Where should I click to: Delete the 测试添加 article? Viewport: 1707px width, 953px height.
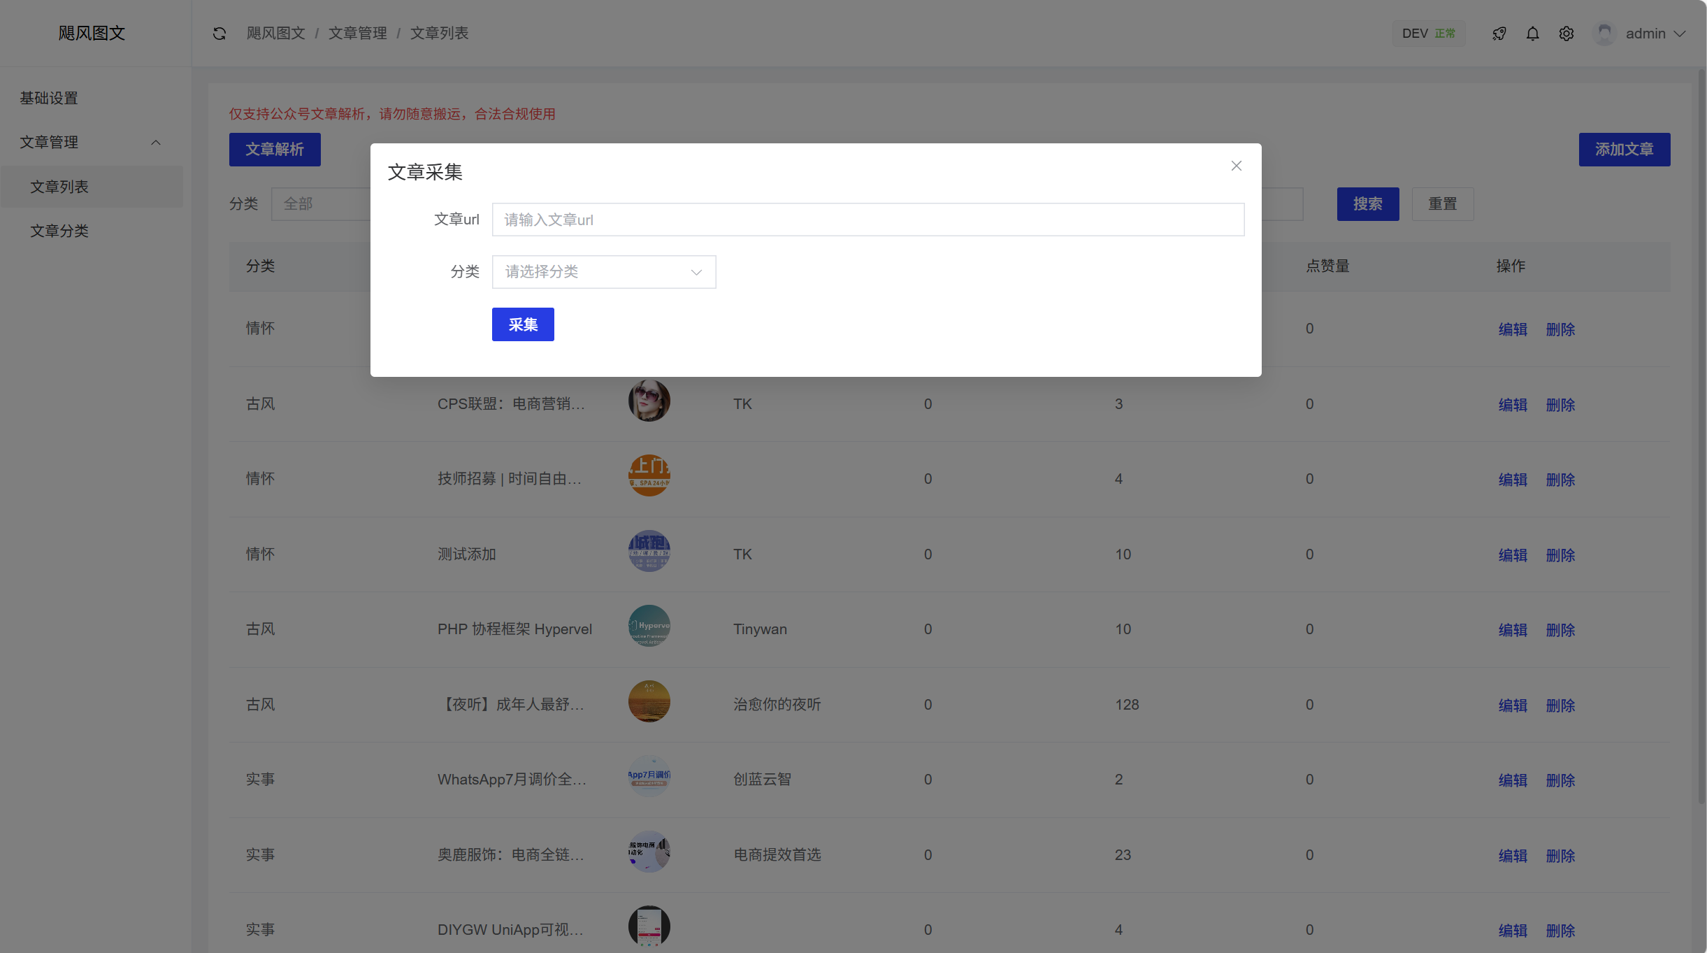click(1560, 554)
